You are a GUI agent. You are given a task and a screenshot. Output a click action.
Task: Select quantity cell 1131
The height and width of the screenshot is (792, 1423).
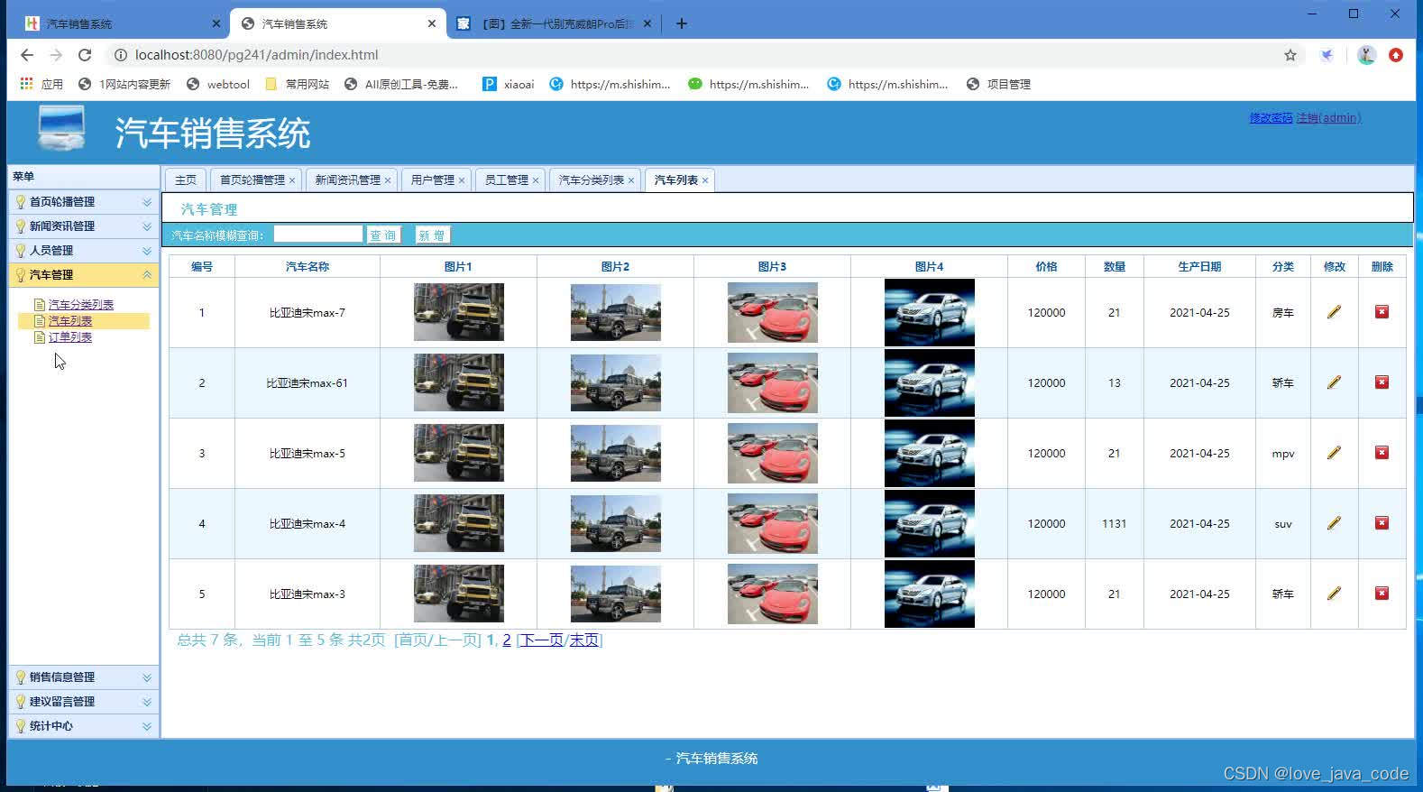click(1115, 523)
